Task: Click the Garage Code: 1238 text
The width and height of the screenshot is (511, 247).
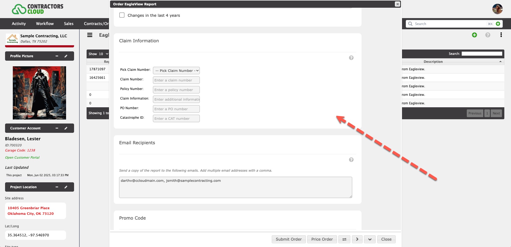Action: [20, 150]
